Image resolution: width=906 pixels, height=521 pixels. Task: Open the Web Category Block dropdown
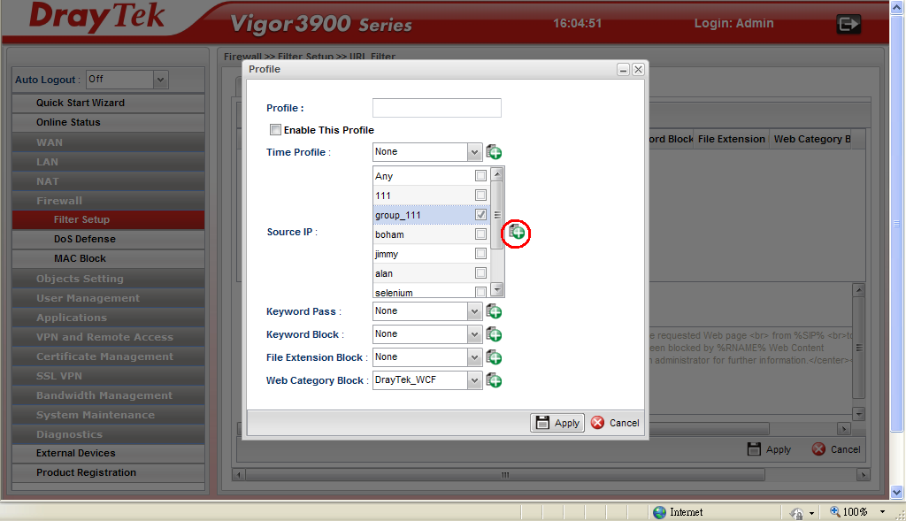pos(474,380)
